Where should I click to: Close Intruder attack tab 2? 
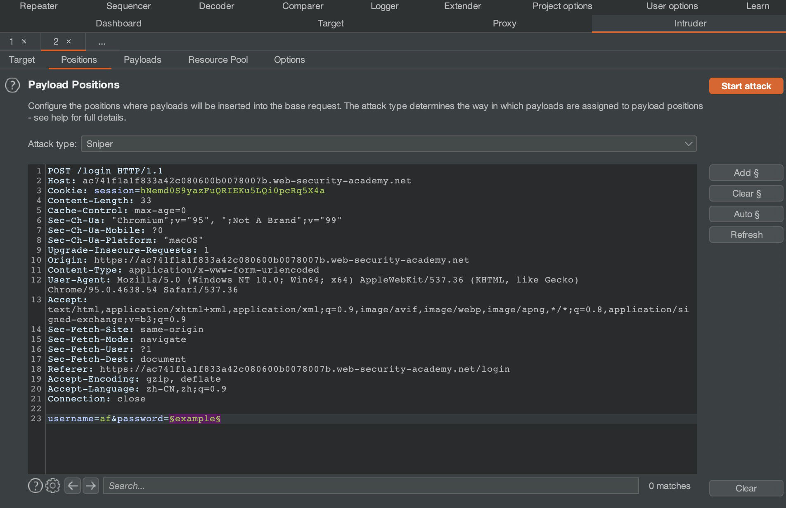pyautogui.click(x=69, y=41)
